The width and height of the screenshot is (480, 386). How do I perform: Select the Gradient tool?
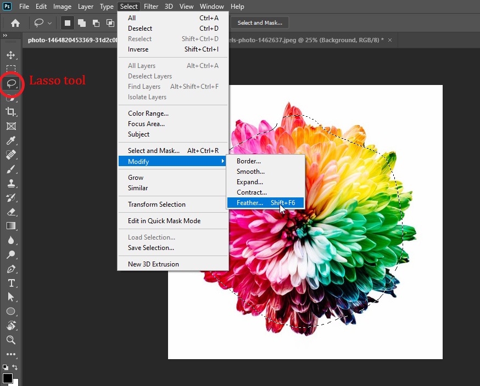coord(11,226)
